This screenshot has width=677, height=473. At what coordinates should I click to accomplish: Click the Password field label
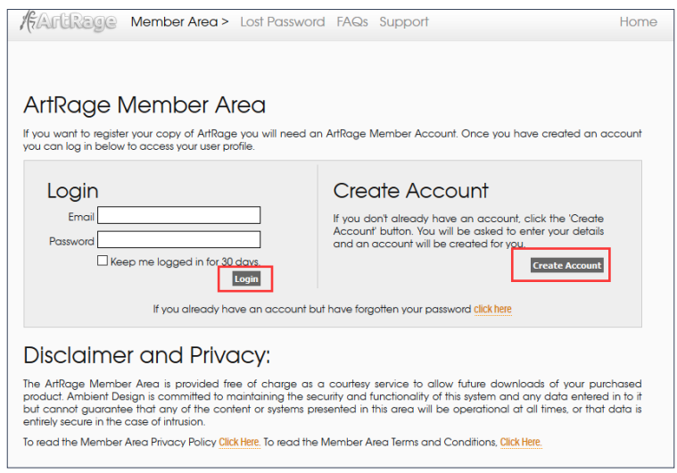(71, 242)
